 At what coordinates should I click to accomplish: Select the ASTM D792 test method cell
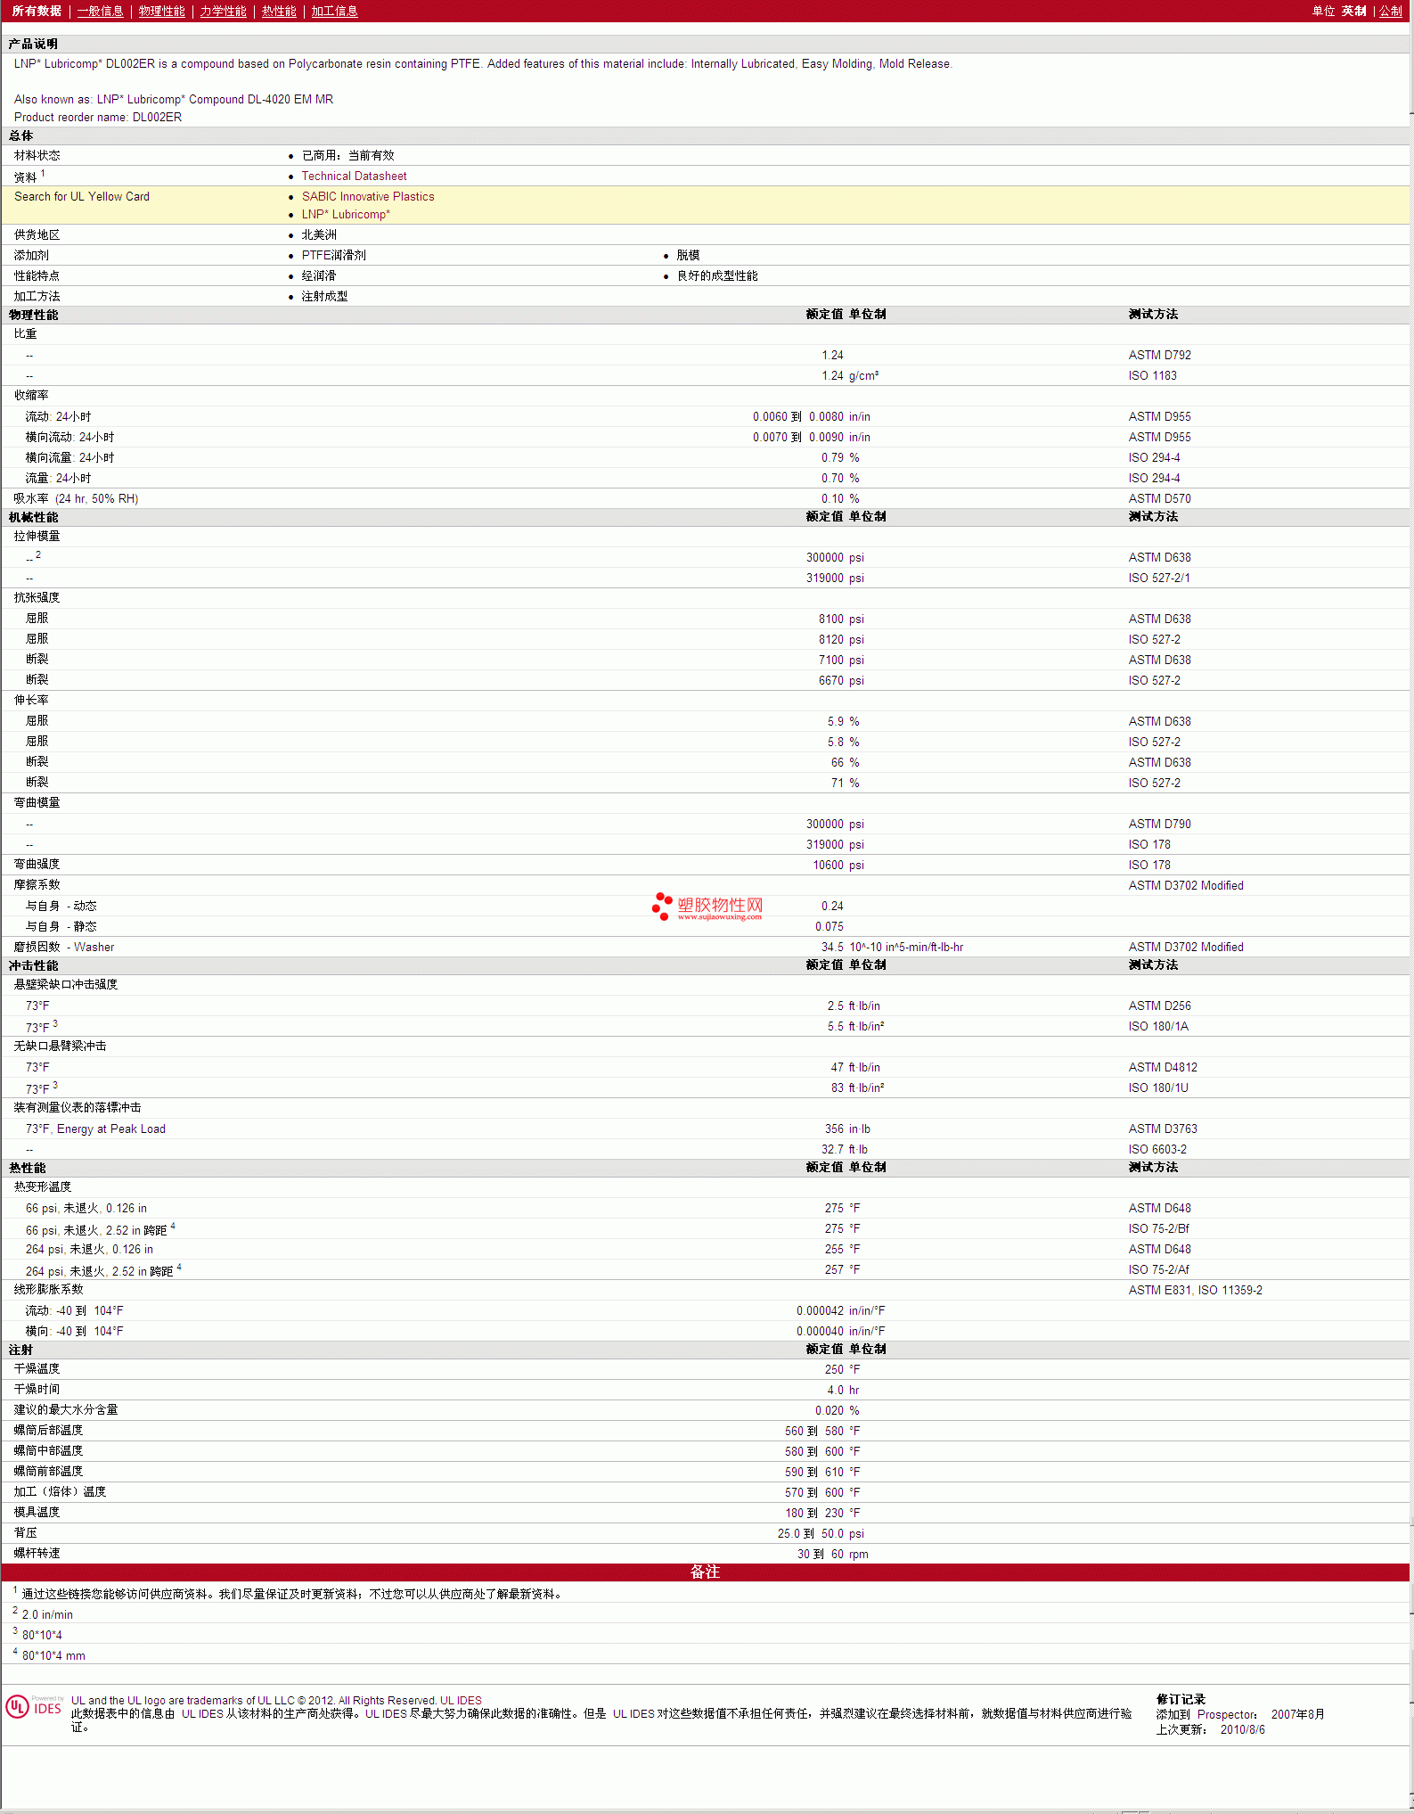[x=1159, y=355]
